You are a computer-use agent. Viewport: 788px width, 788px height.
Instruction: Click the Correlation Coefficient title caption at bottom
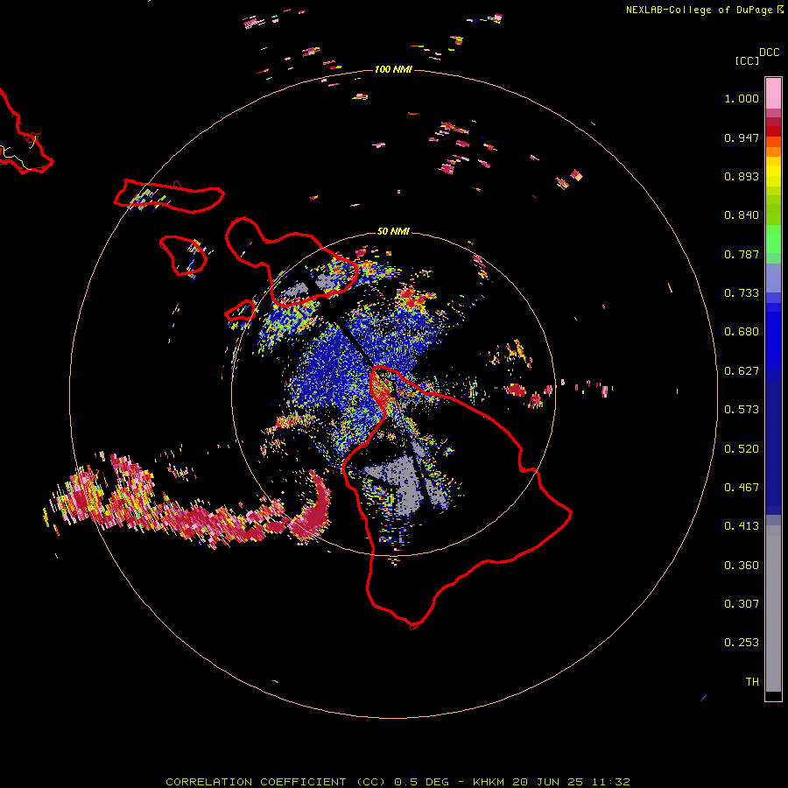coord(398,782)
